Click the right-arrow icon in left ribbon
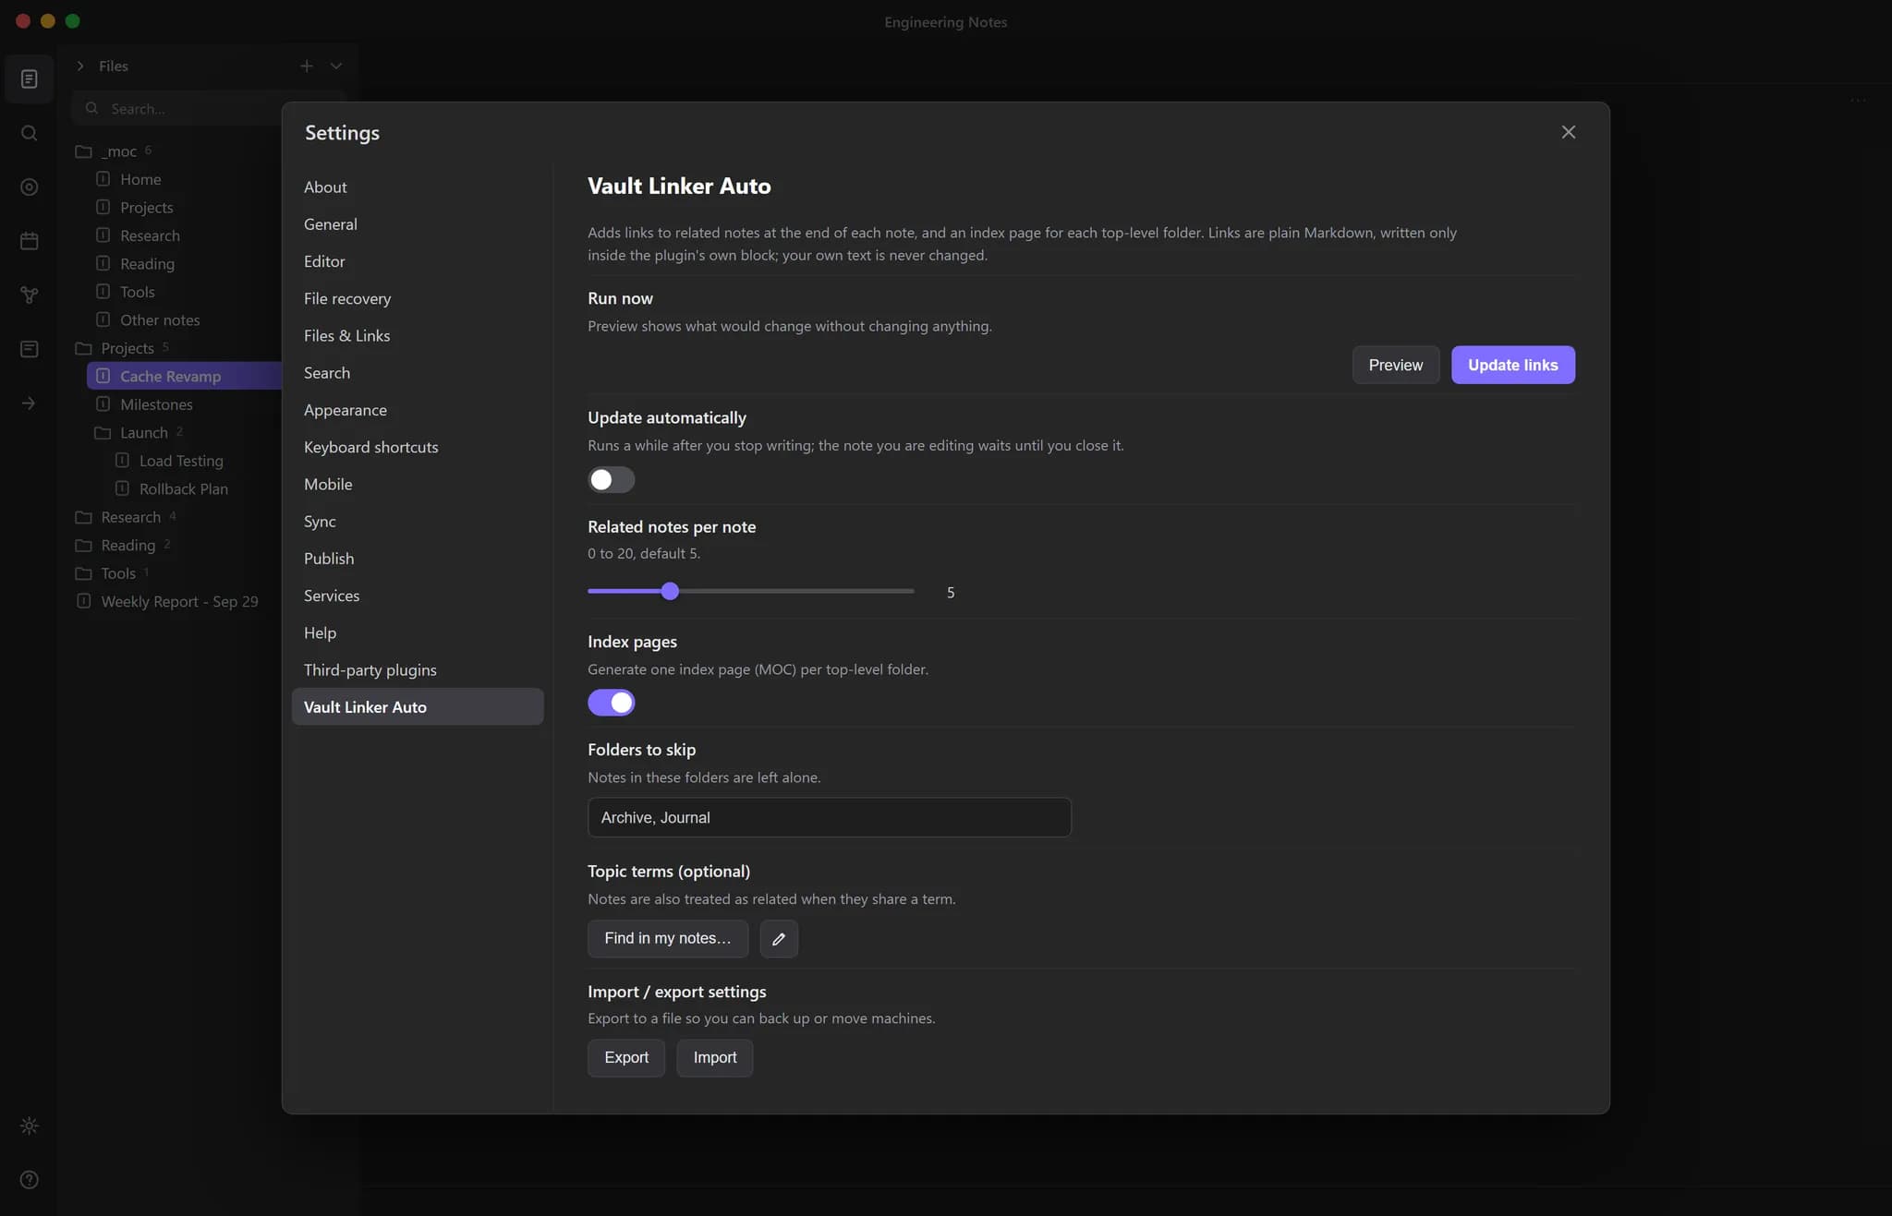 point(29,403)
